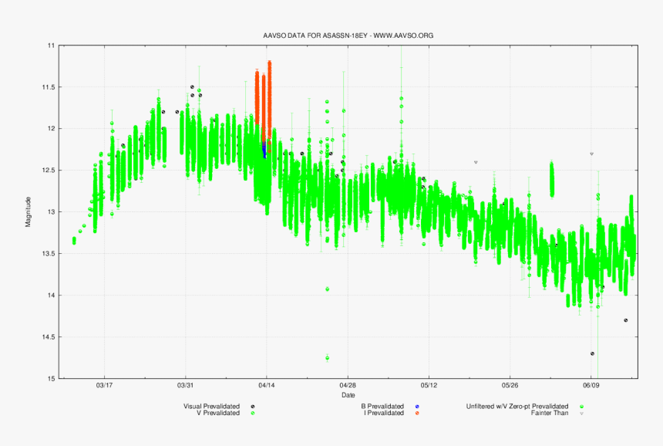
Task: Click the Date x-axis label
Action: [x=348, y=395]
